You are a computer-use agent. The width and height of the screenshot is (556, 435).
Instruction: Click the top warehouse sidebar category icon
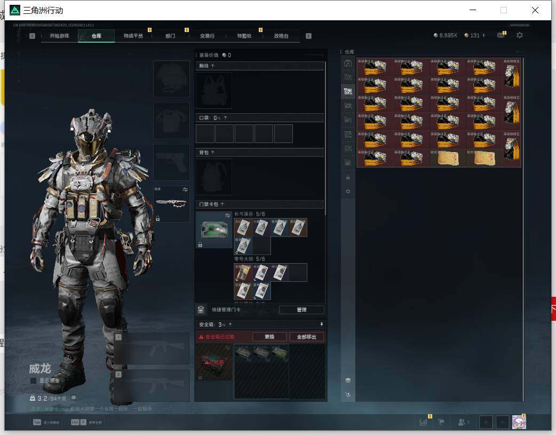click(x=348, y=64)
